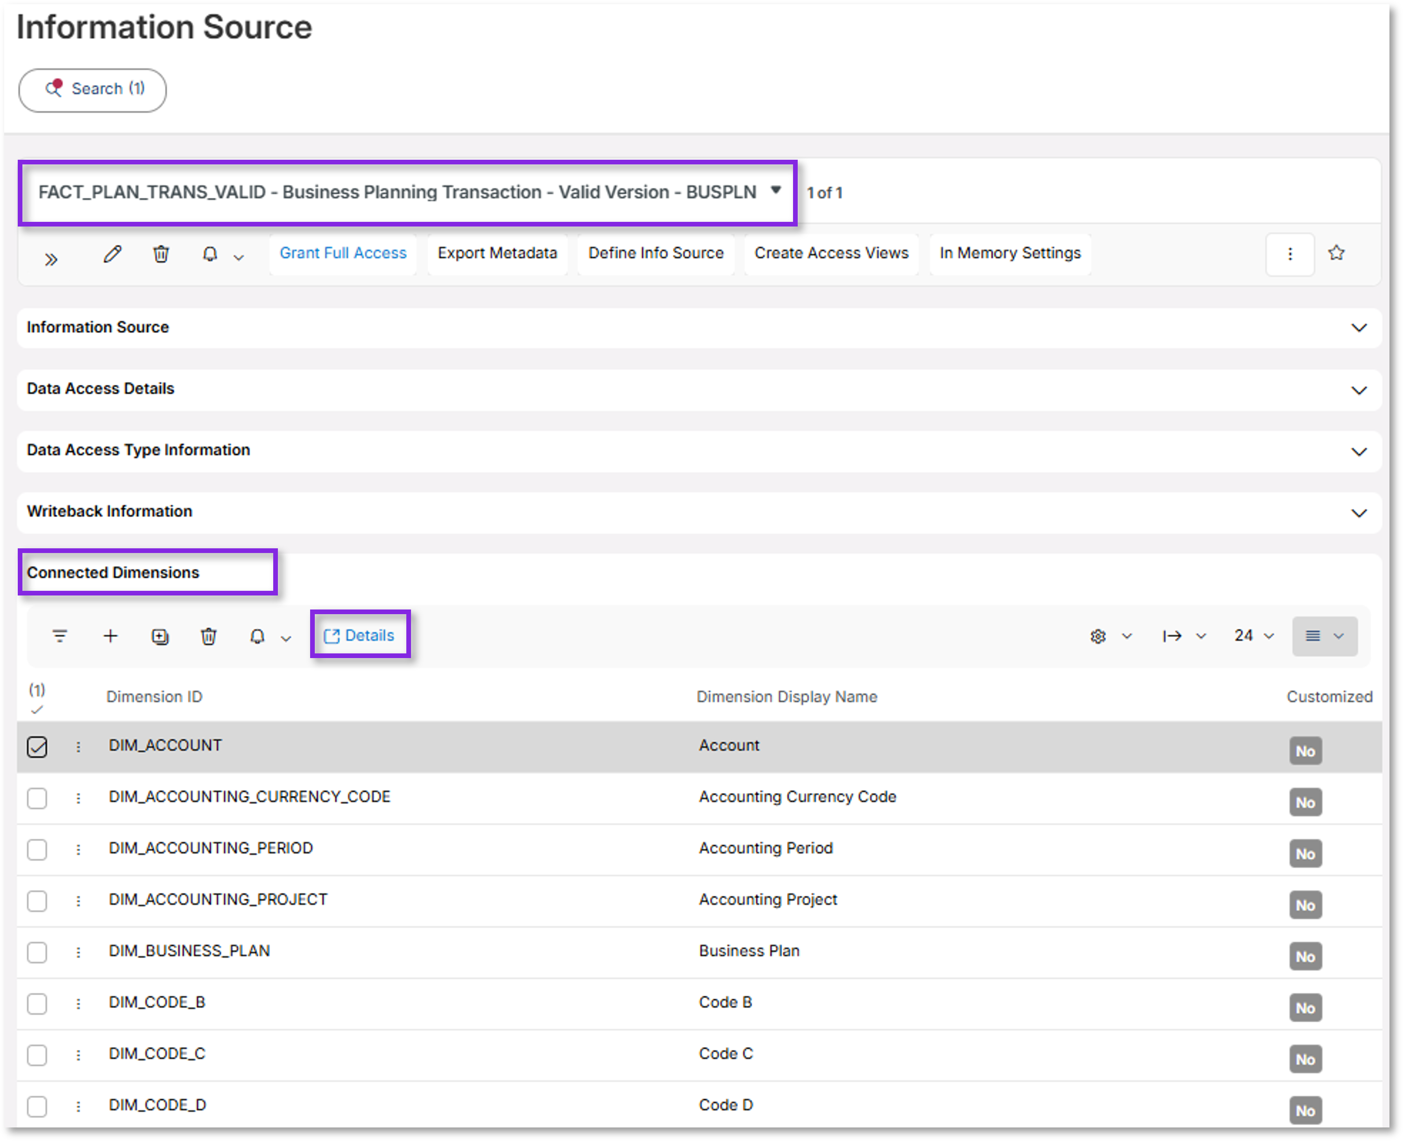Viewport: 1403px width, 1141px height.
Task: Open dropdown arrow next to header bell icon
Action: click(239, 258)
